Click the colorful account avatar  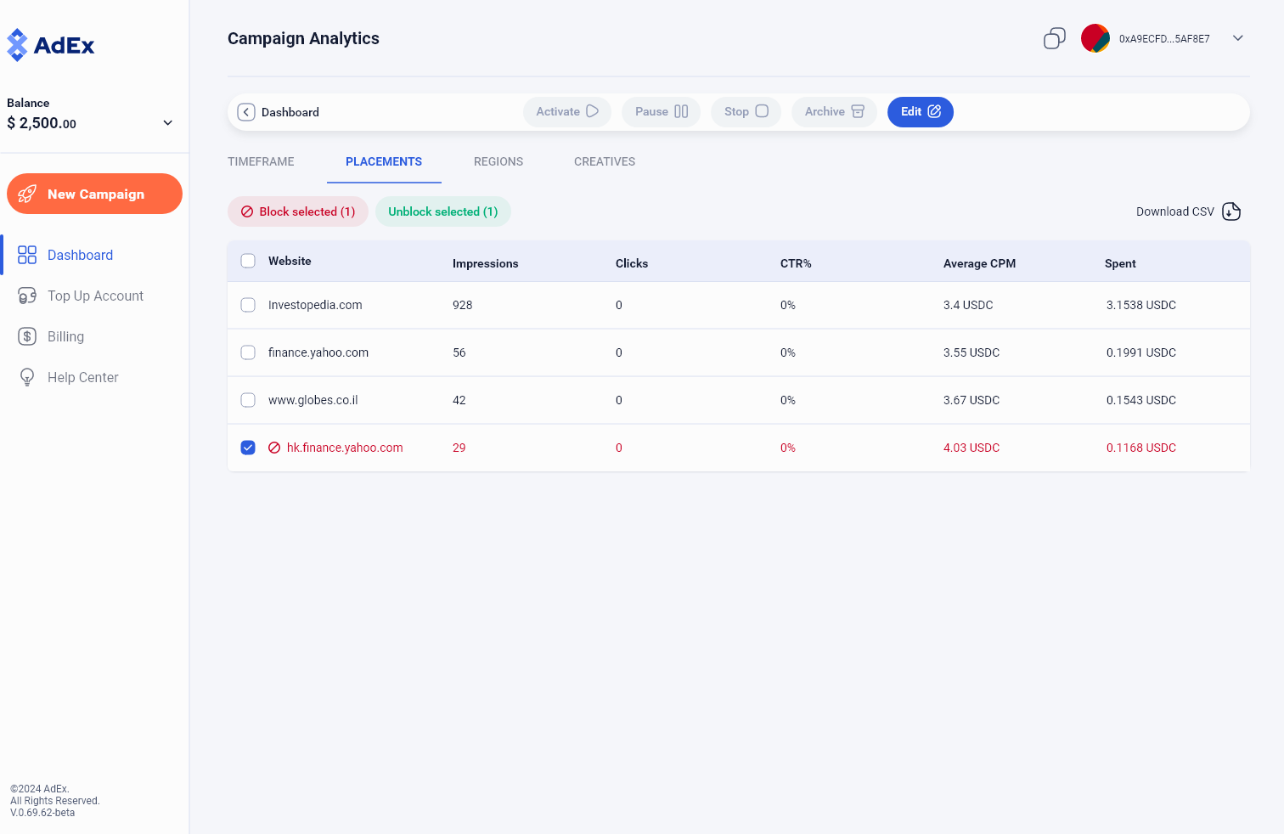1095,38
